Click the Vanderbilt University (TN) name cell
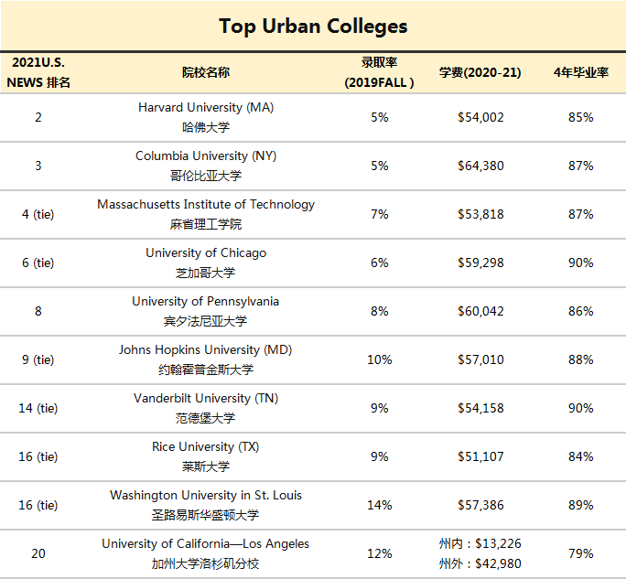Image resolution: width=626 pixels, height=579 pixels. [206, 399]
